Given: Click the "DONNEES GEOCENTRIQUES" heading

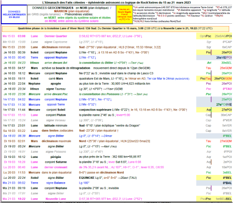Looking at the screenshot, I should 52,8.
